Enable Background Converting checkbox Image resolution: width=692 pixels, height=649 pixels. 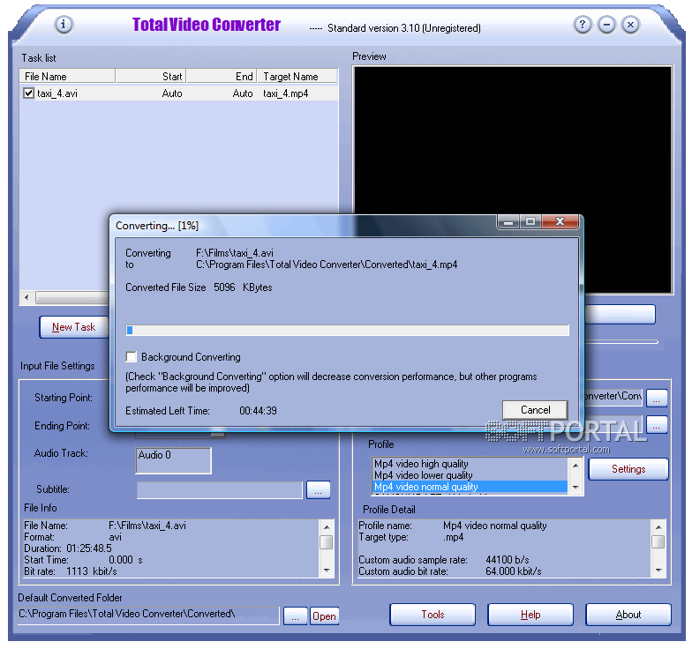[131, 356]
